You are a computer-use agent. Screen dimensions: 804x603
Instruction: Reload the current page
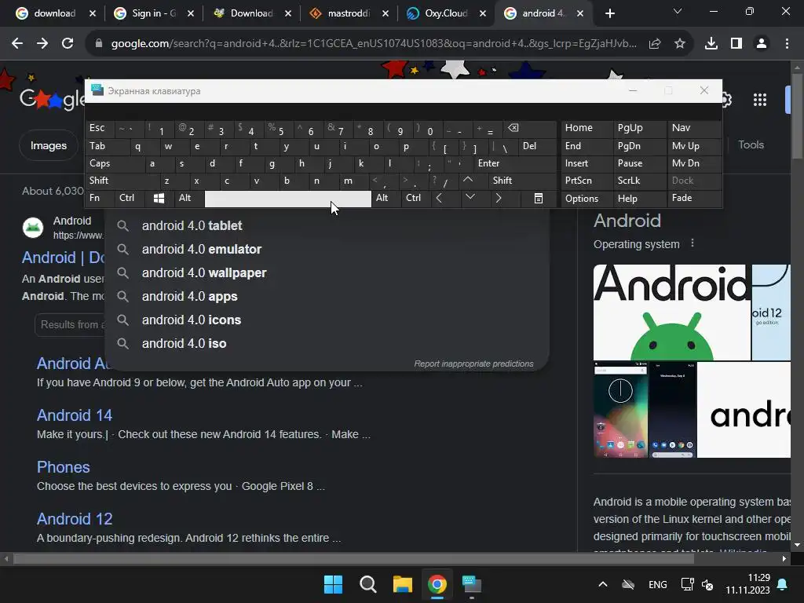(68, 44)
